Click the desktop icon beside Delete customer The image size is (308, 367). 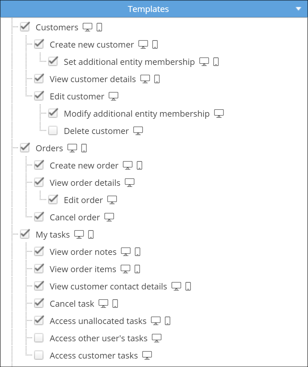(138, 131)
